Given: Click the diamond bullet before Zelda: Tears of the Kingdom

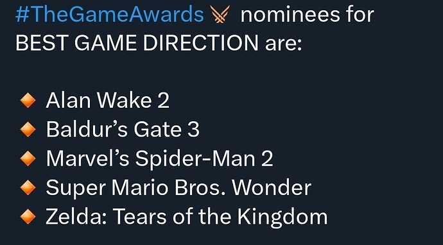Looking at the screenshot, I should point(28,217).
